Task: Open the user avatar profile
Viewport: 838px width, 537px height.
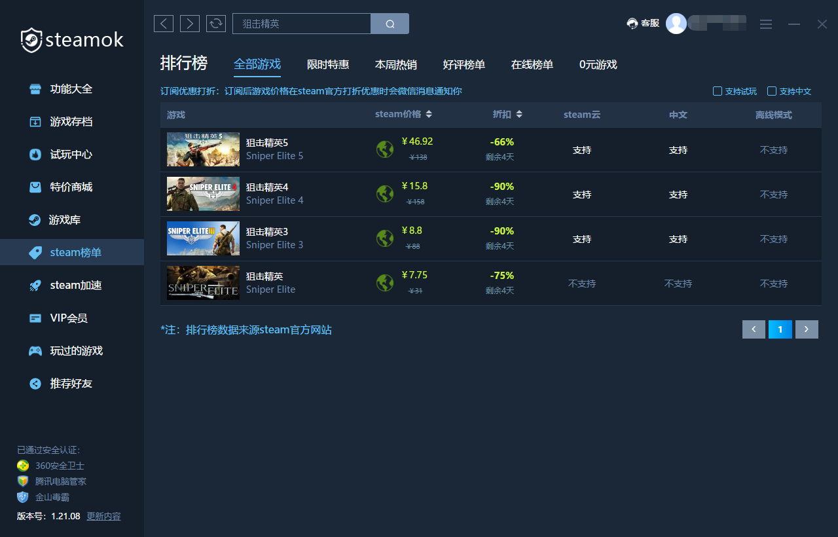Action: (x=676, y=24)
